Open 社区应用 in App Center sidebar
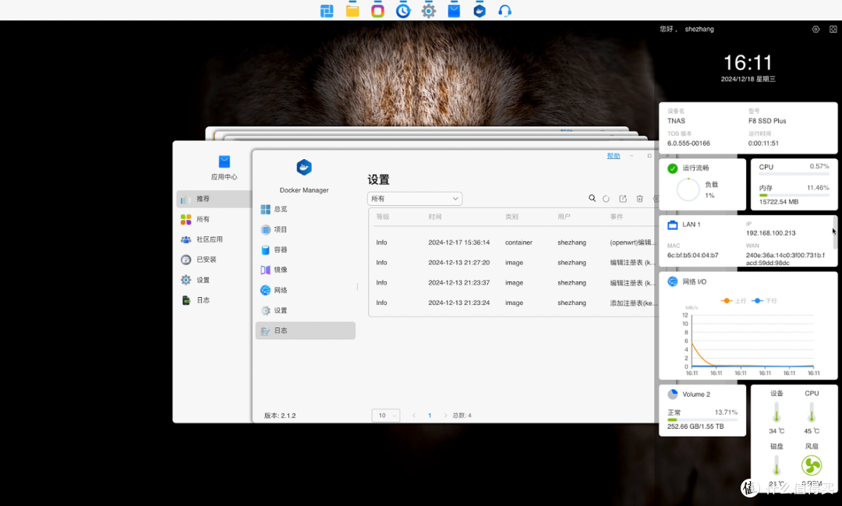Screen dimensions: 842x506 (214, 239)
